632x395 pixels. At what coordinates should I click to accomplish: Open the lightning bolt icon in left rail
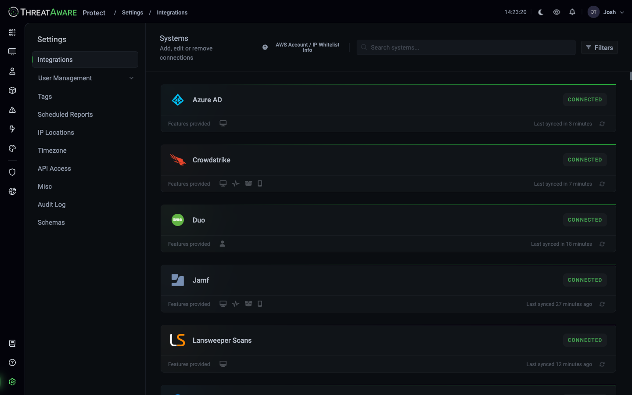click(12, 129)
